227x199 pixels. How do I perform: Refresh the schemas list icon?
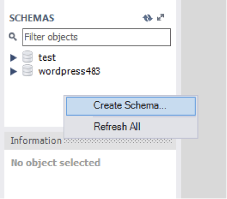147,18
